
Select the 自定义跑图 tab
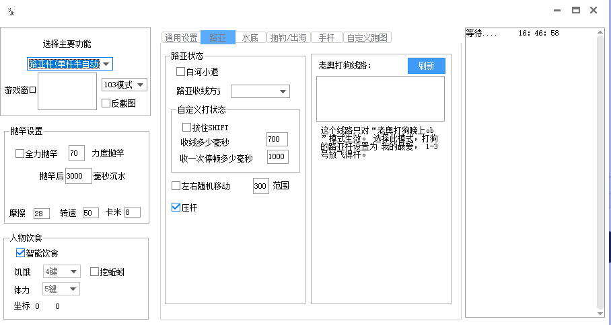(x=369, y=38)
